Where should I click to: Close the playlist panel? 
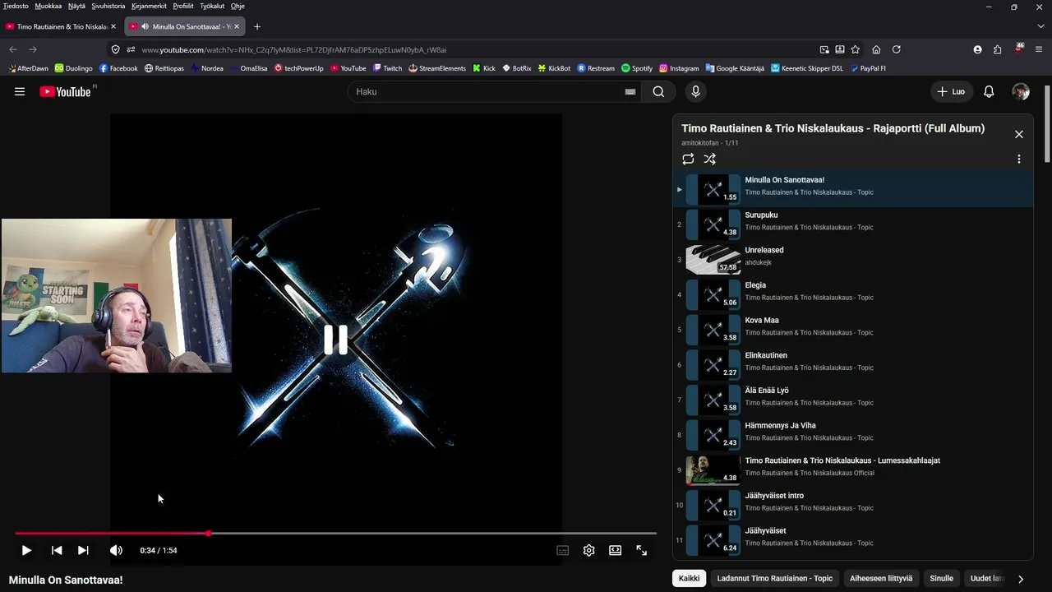point(1019,134)
